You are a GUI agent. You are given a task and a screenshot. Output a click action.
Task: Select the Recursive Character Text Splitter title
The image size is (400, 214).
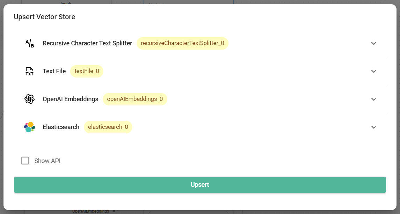point(87,43)
